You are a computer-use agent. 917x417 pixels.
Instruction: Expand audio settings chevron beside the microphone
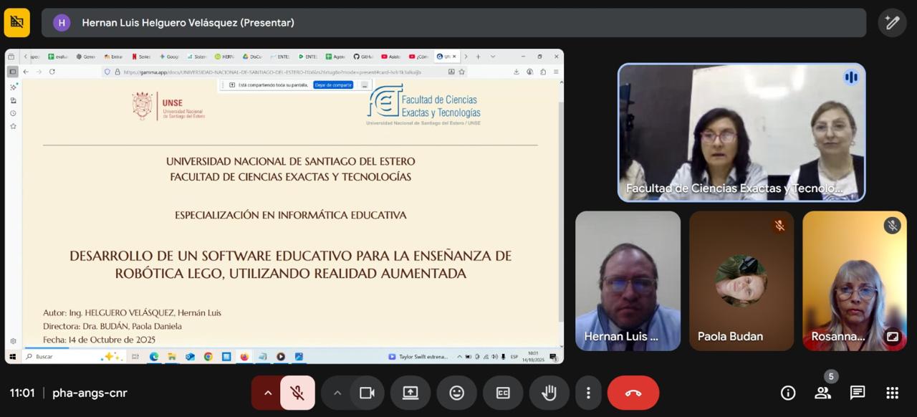268,393
